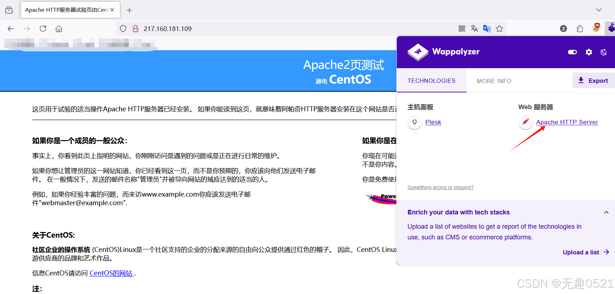Click Enrich your data with tech stacks heading
Image resolution: width=615 pixels, height=294 pixels.
tap(458, 212)
